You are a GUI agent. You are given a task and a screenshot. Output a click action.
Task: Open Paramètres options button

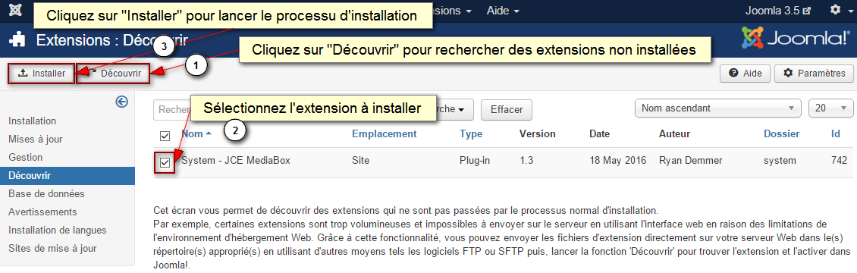click(814, 73)
